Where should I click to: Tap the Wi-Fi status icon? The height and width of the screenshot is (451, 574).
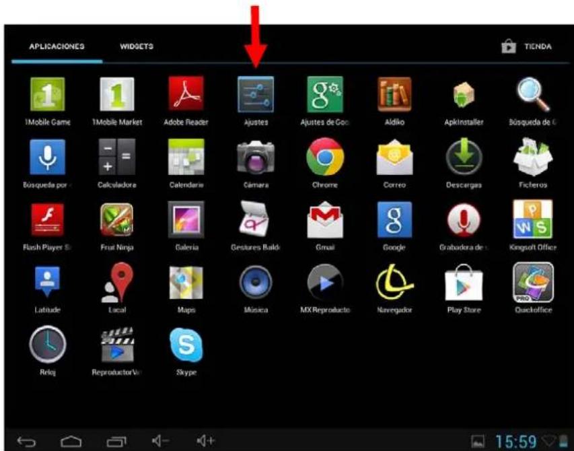click(x=548, y=440)
